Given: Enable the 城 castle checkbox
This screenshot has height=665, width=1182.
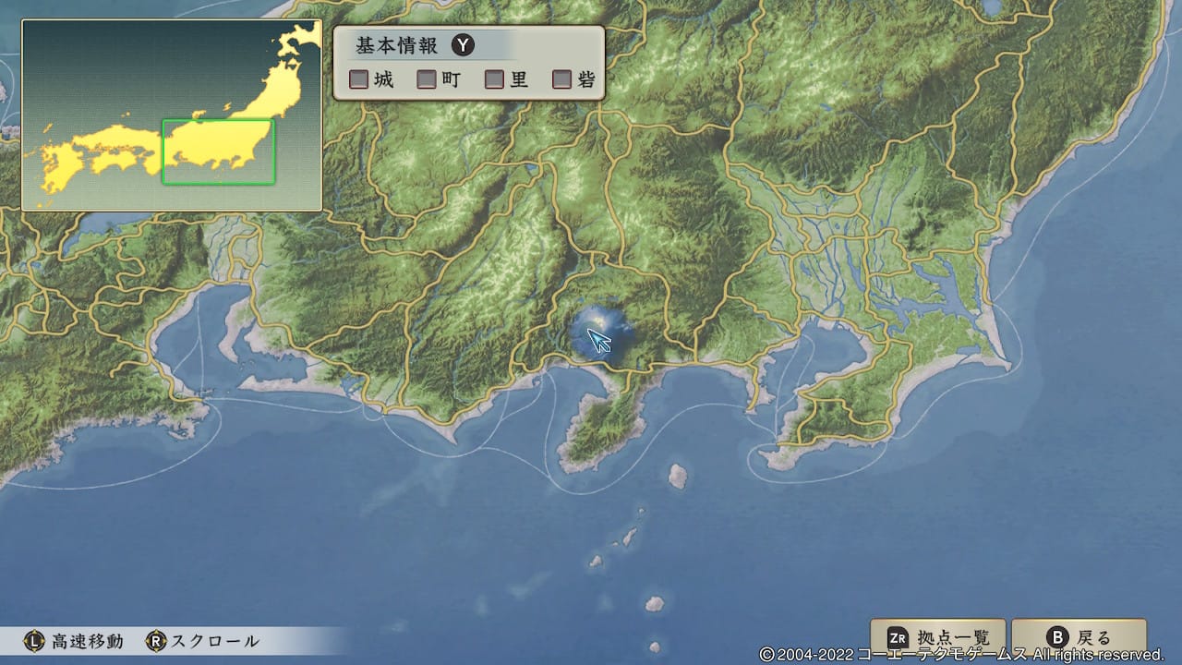Looking at the screenshot, I should [358, 79].
